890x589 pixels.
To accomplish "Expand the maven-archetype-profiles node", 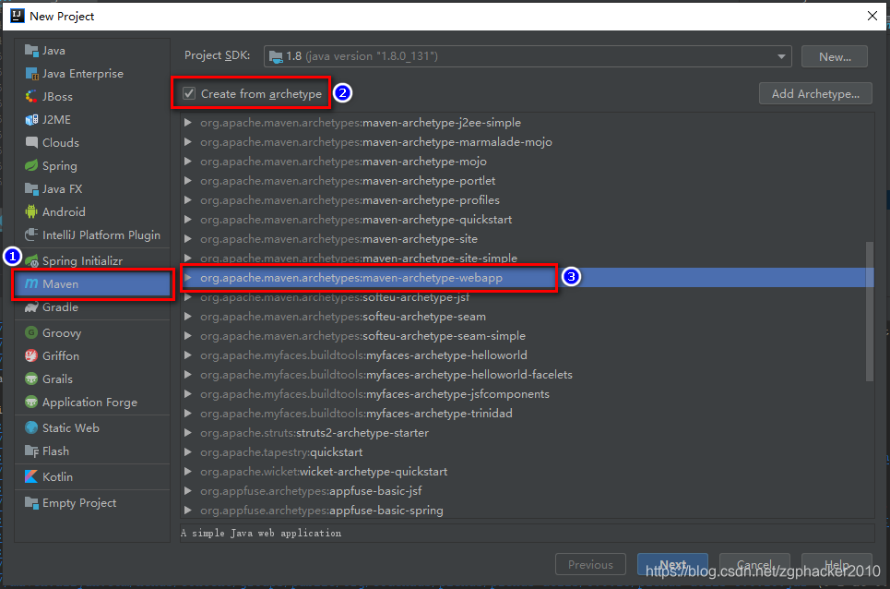I will tap(188, 200).
